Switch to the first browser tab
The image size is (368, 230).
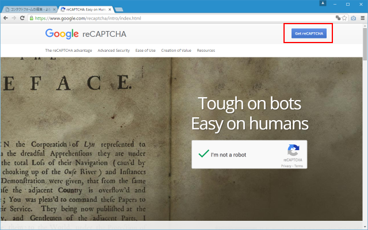[29, 10]
